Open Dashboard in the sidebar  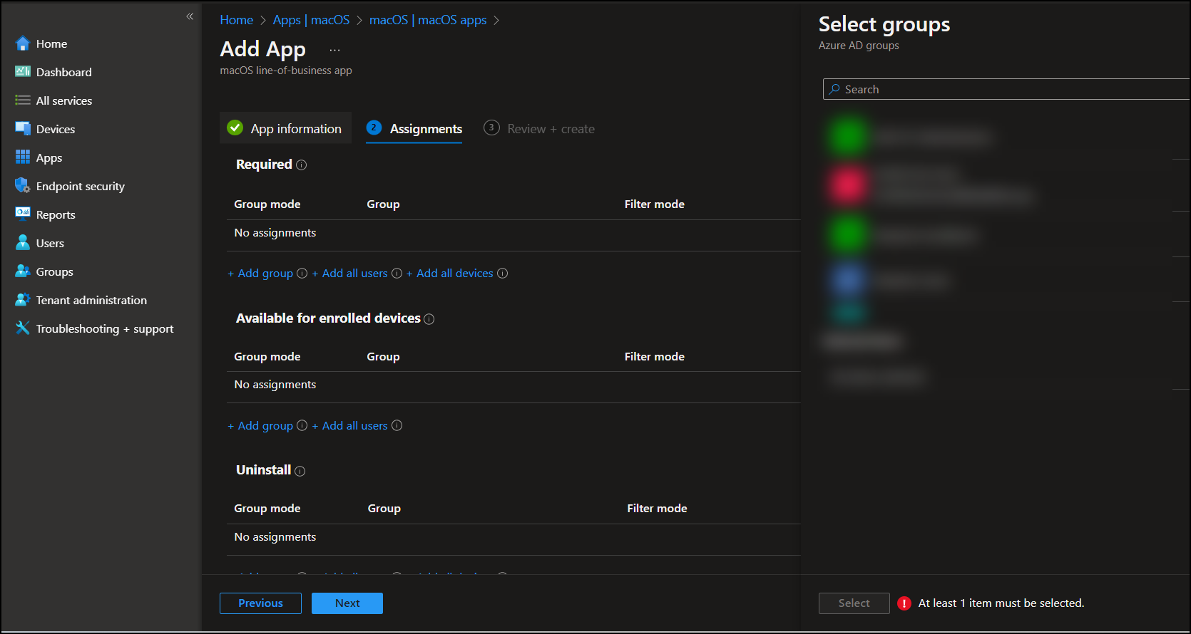point(64,72)
